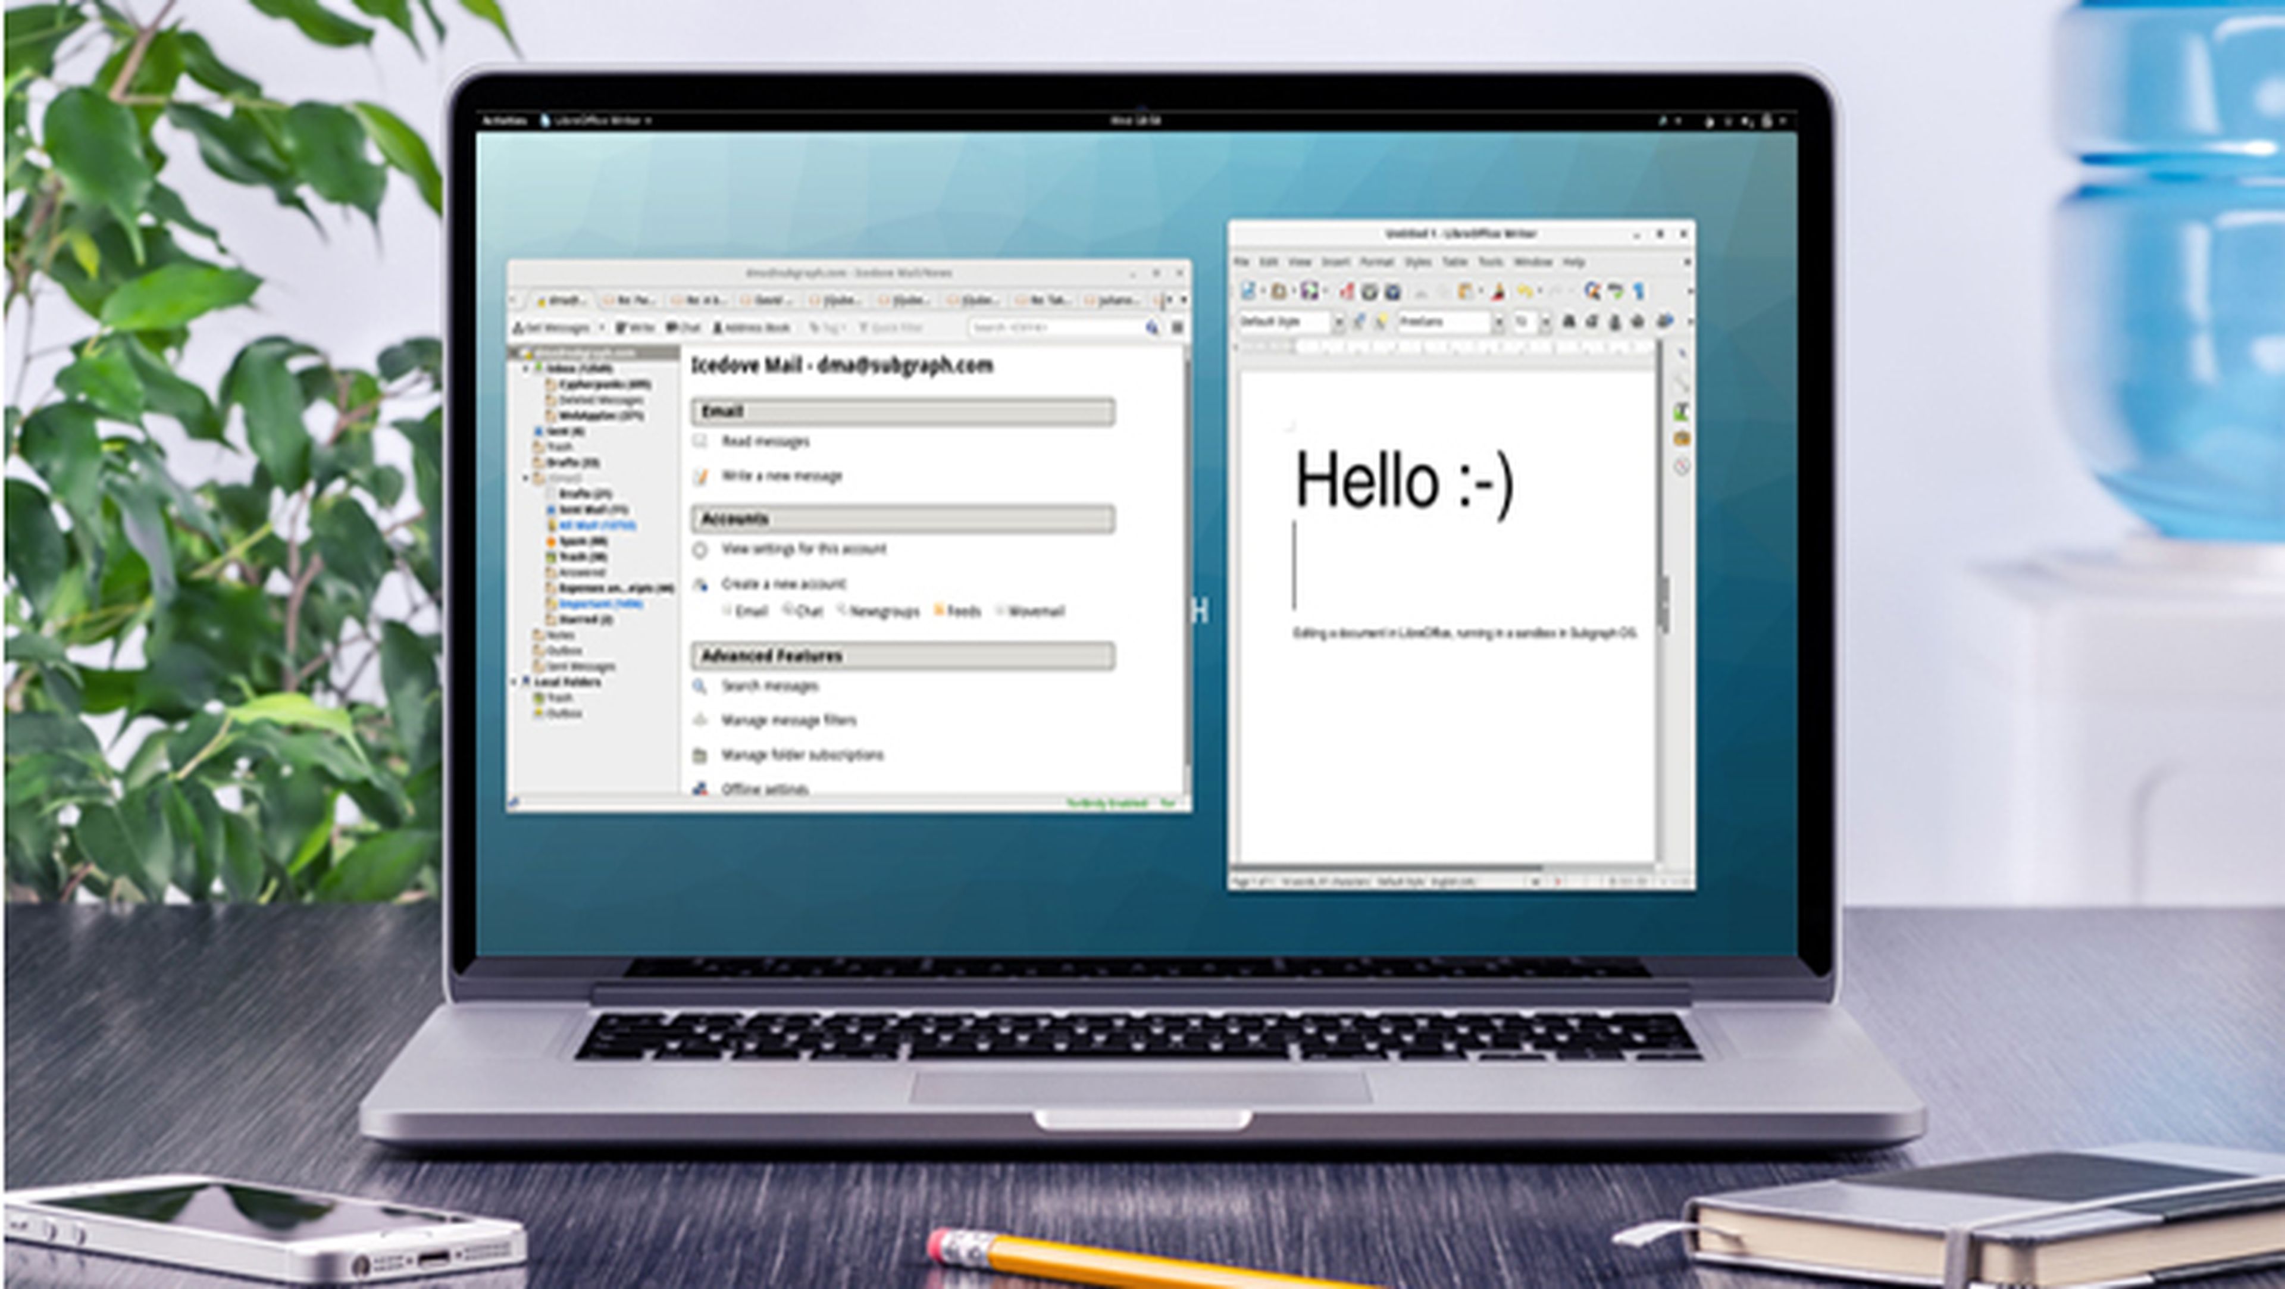Click the Find & Replace icon in Writer
Image resolution: width=2285 pixels, height=1289 pixels.
1592,291
